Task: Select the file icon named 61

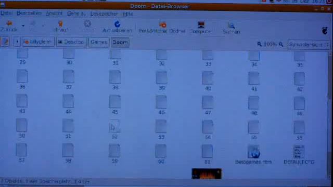Action: [207, 151]
